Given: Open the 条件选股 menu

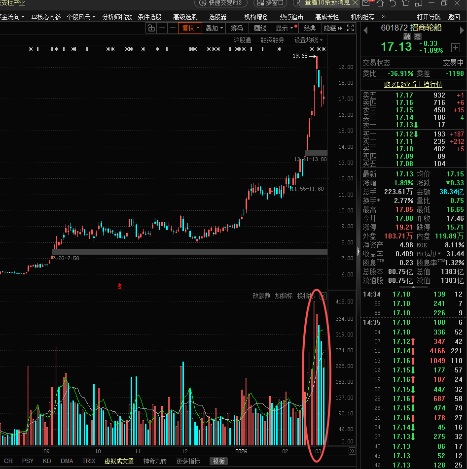Looking at the screenshot, I should 149,17.
